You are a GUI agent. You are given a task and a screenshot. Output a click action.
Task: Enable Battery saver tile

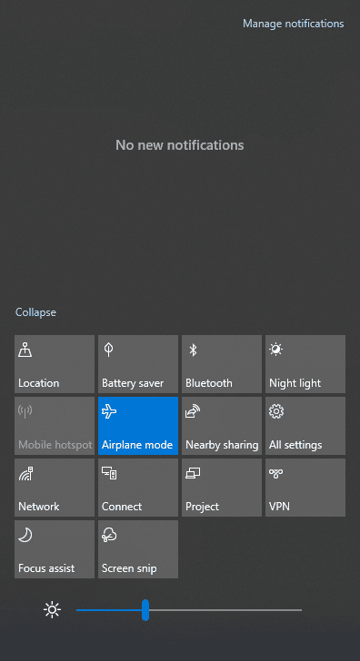(138, 364)
